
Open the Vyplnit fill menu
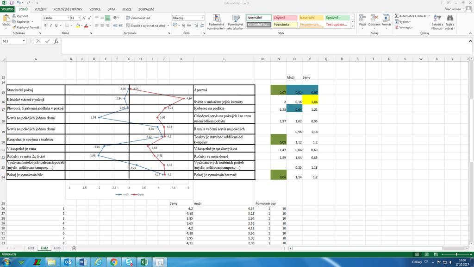coord(403,21)
